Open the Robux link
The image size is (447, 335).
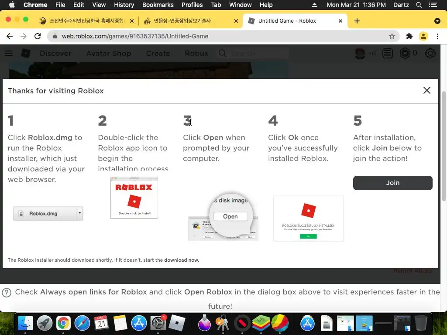(196, 53)
